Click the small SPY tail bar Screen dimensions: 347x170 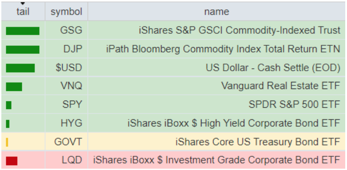(x=8, y=105)
